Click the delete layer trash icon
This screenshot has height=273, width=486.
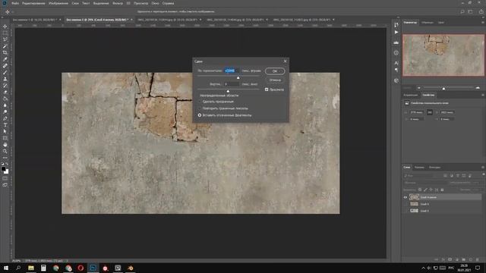pyautogui.click(x=478, y=259)
